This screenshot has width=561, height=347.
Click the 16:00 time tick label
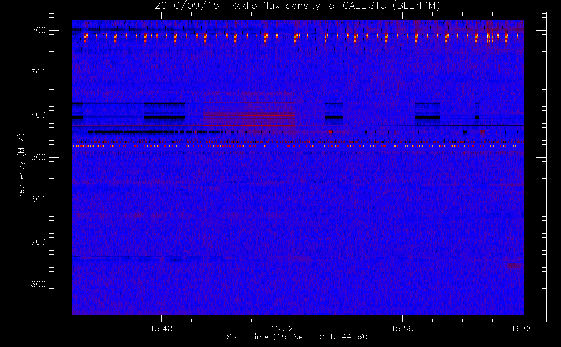523,329
